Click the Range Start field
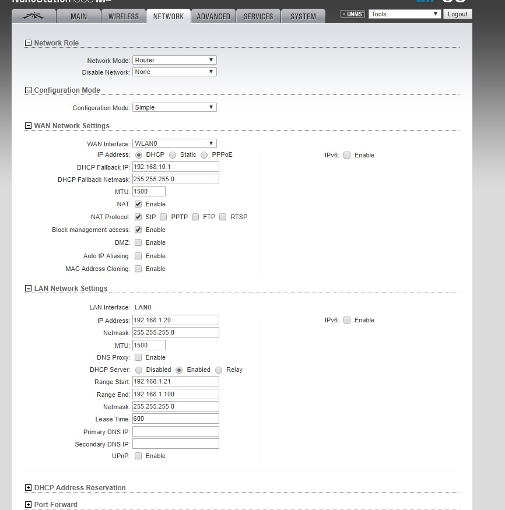The height and width of the screenshot is (510, 505). (x=176, y=382)
